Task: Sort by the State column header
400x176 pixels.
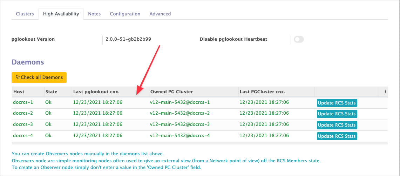Action: tap(51, 92)
